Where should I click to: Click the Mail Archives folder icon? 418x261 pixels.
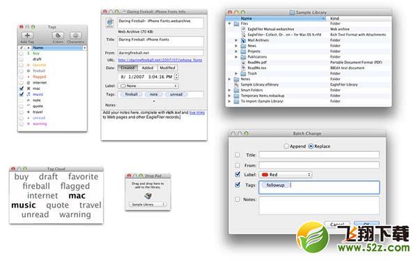pos(243,40)
